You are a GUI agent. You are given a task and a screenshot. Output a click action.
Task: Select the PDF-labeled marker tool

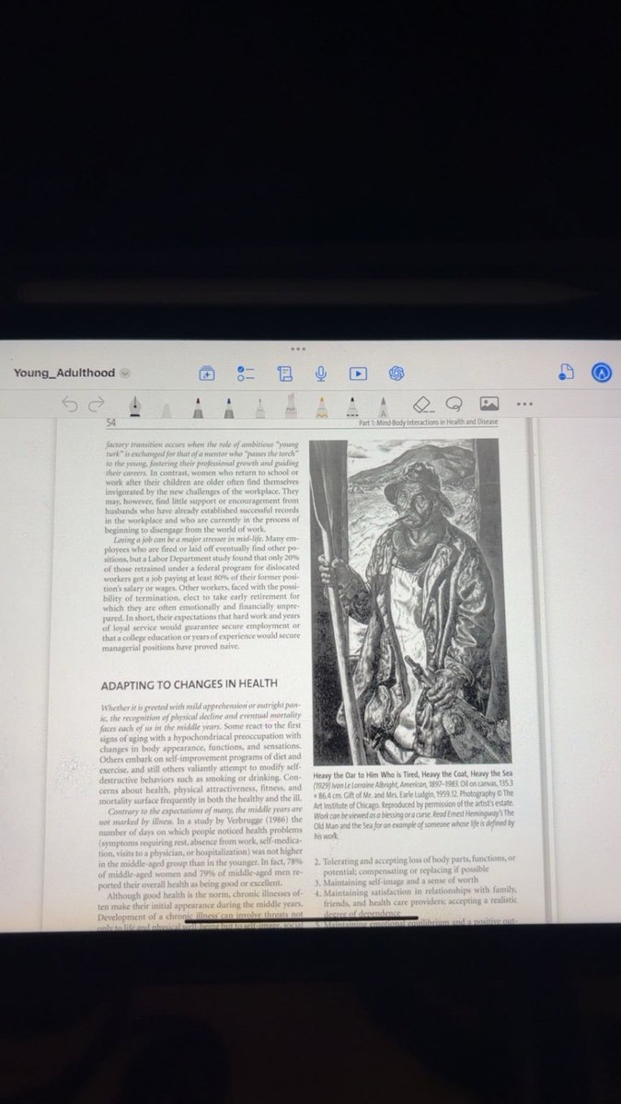291,407
